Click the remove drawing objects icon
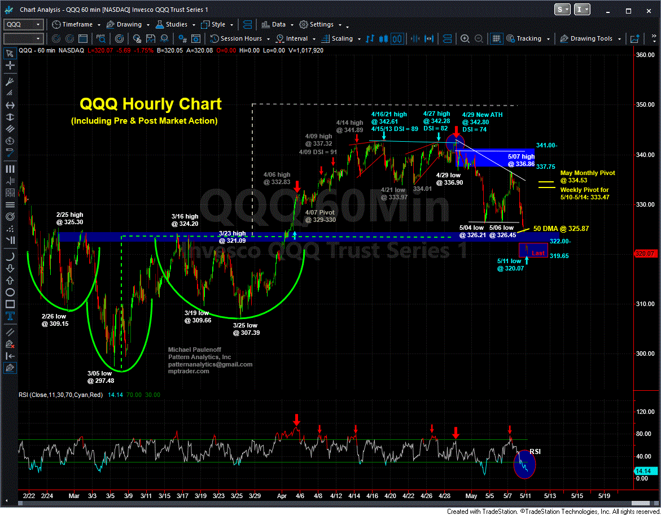The height and width of the screenshot is (515, 661). coord(10,344)
